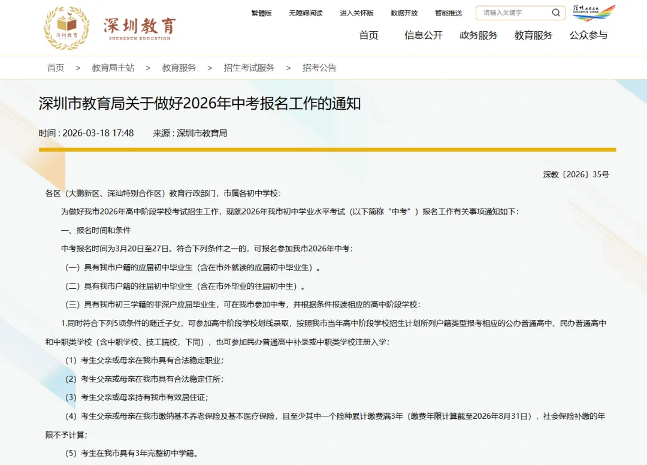
Task: Click the publish time 2026-03-18 17:48
Action: click(86, 133)
